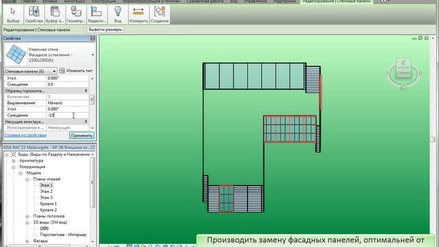This screenshot has width=439, height=247.
Task: Switch to the Управление ribbon tab
Action: pos(254,1)
